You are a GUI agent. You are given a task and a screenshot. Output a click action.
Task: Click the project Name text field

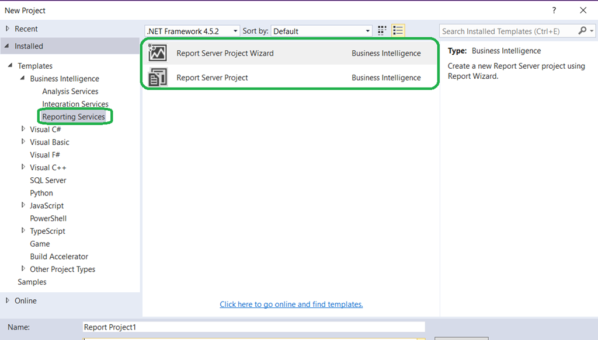(x=253, y=327)
